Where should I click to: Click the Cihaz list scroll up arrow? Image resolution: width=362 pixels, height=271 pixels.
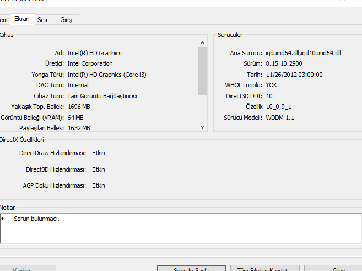coord(202,43)
